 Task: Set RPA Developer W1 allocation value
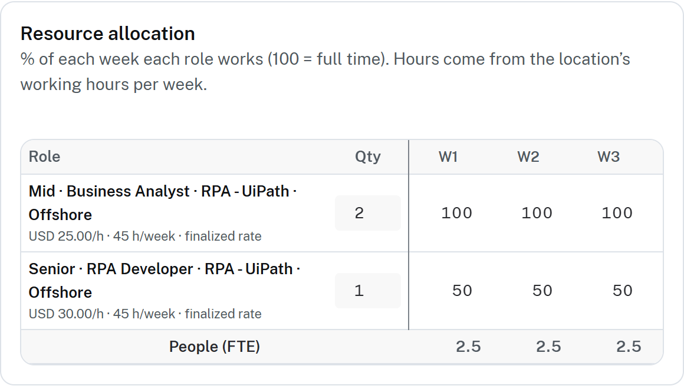pyautogui.click(x=462, y=291)
